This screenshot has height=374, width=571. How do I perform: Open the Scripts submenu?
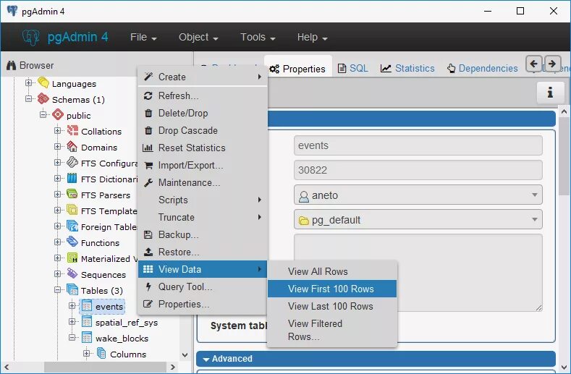pos(203,200)
